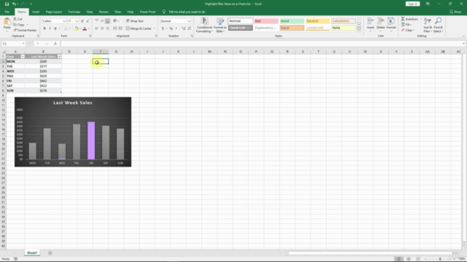This screenshot has height=262, width=467.
Task: Open the Clear eraser menu
Action: (407, 31)
